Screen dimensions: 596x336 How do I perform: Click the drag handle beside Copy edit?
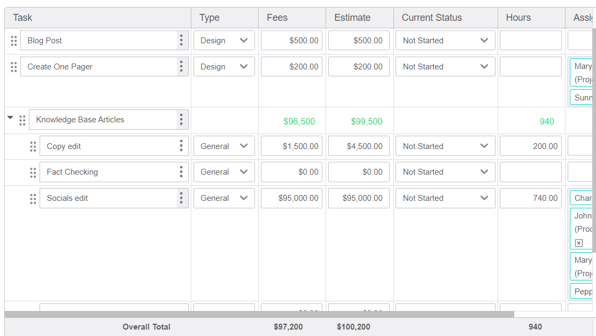[x=33, y=146]
